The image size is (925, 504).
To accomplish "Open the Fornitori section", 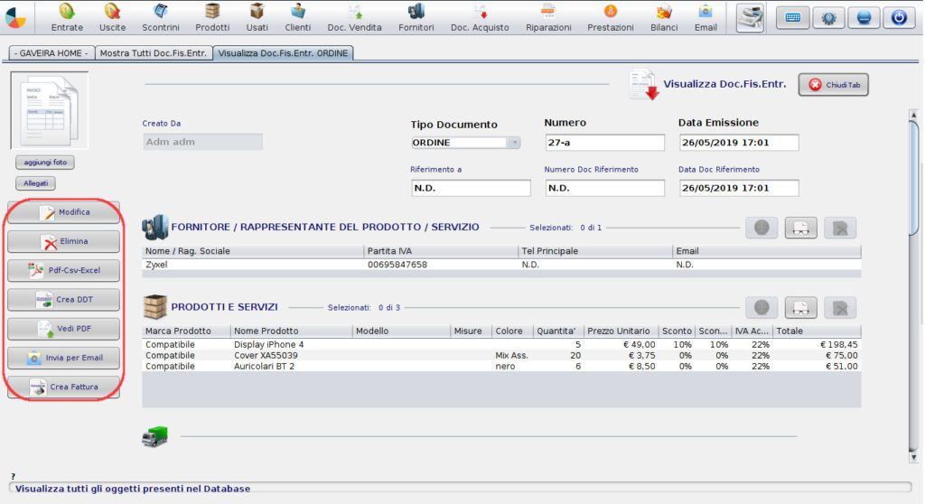I will pyautogui.click(x=416, y=17).
